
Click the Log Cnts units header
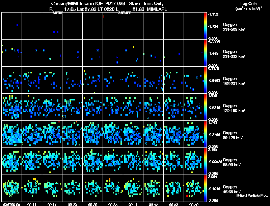click(248, 6)
